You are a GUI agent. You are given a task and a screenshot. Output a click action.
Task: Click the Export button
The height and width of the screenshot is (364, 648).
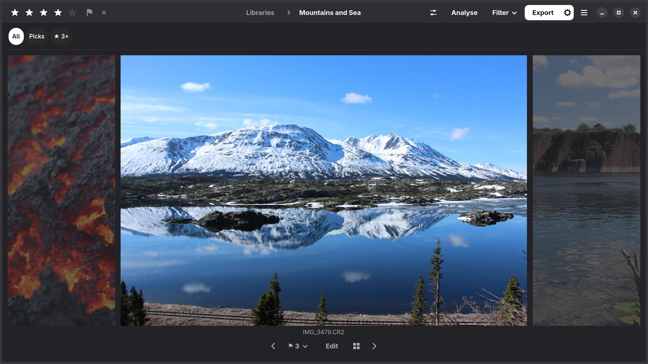(x=543, y=13)
